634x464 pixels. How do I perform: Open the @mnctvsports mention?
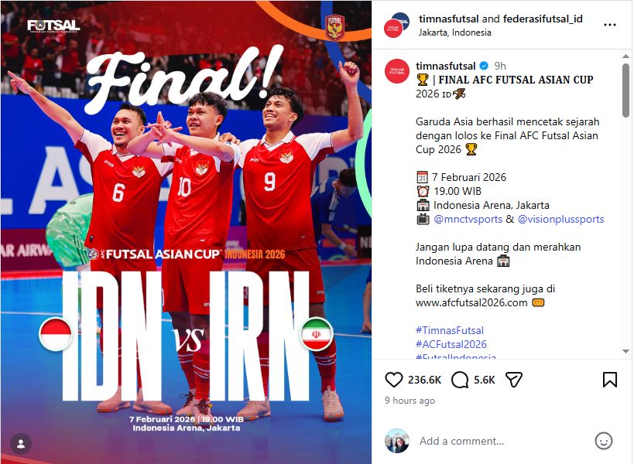pos(468,219)
